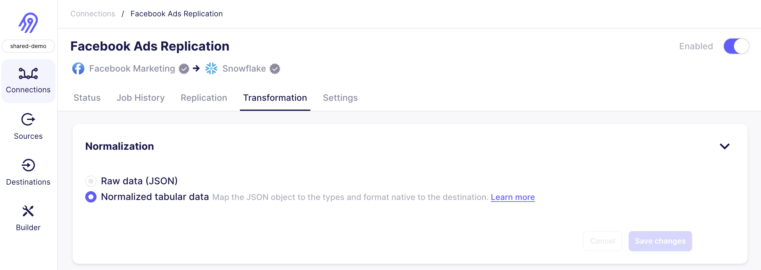Click the Snowflake destination icon
The width and height of the screenshot is (761, 270).
point(211,68)
